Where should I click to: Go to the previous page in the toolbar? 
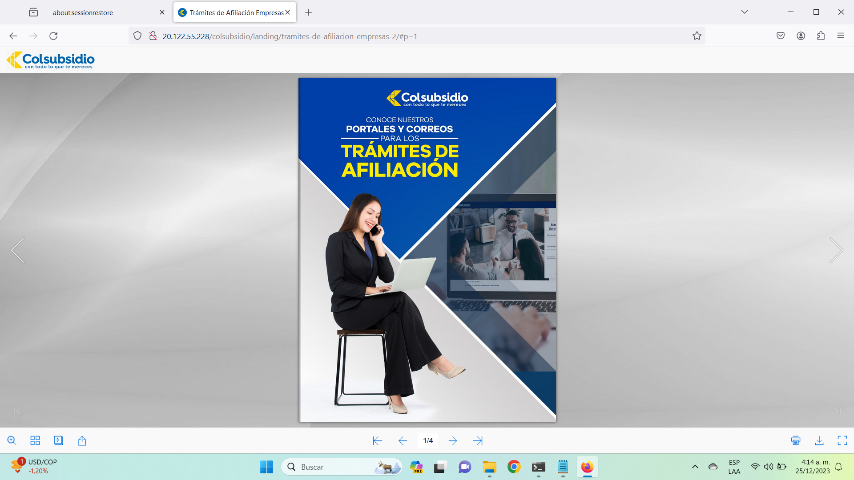click(x=403, y=440)
